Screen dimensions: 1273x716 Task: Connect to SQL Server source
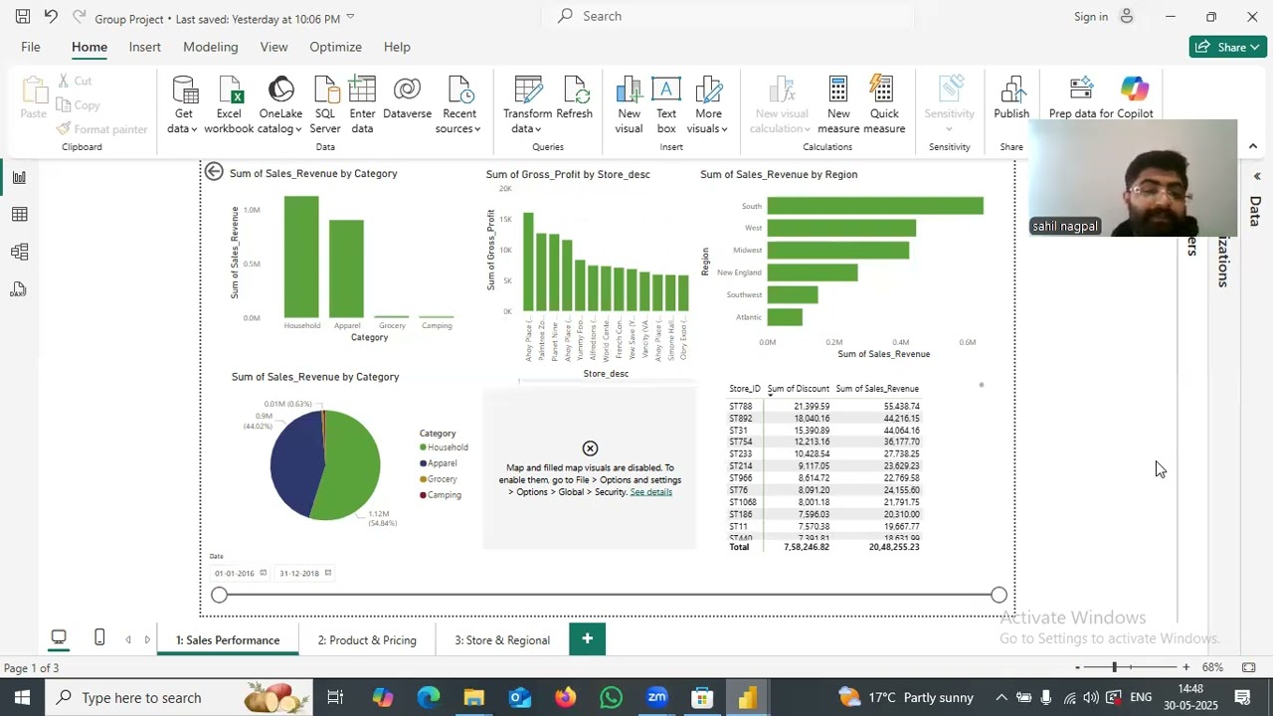pyautogui.click(x=325, y=104)
